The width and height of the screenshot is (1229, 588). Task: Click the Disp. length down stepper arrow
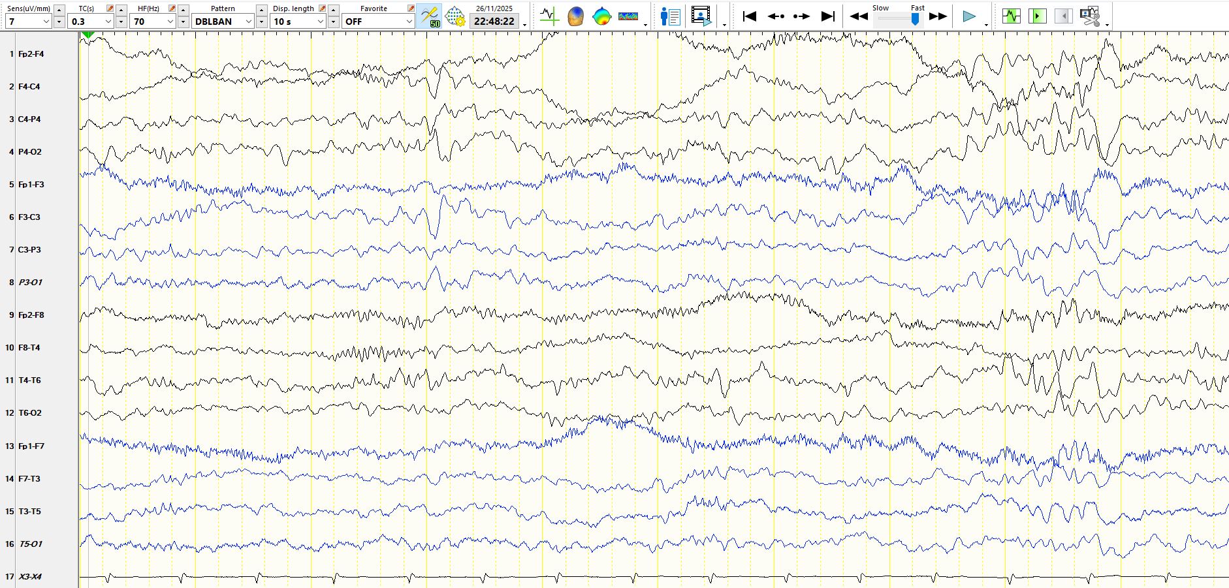[334, 22]
